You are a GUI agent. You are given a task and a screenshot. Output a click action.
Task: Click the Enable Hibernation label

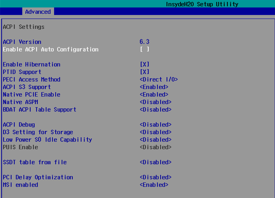32,64
